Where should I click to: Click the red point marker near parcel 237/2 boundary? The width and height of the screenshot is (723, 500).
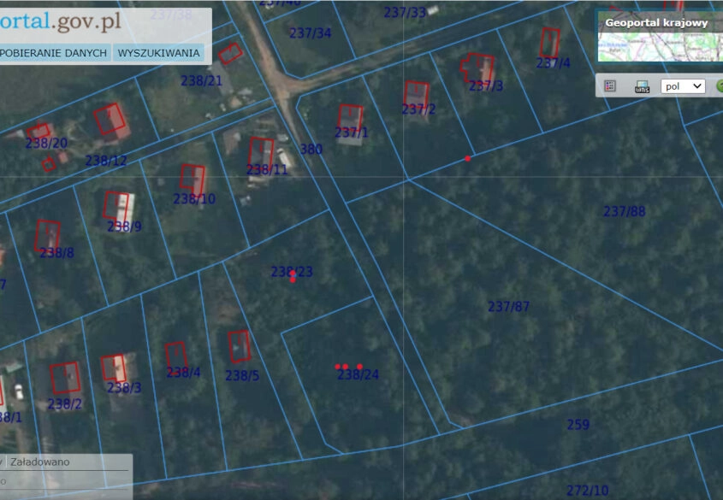(x=467, y=159)
